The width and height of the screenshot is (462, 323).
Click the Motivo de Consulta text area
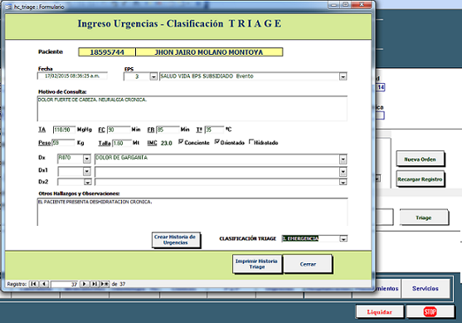(192, 108)
